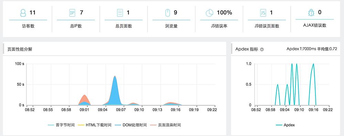Toggle the 页面渲染时间 legend series
Viewport: 344px width, 136px height.
pyautogui.click(x=166, y=125)
